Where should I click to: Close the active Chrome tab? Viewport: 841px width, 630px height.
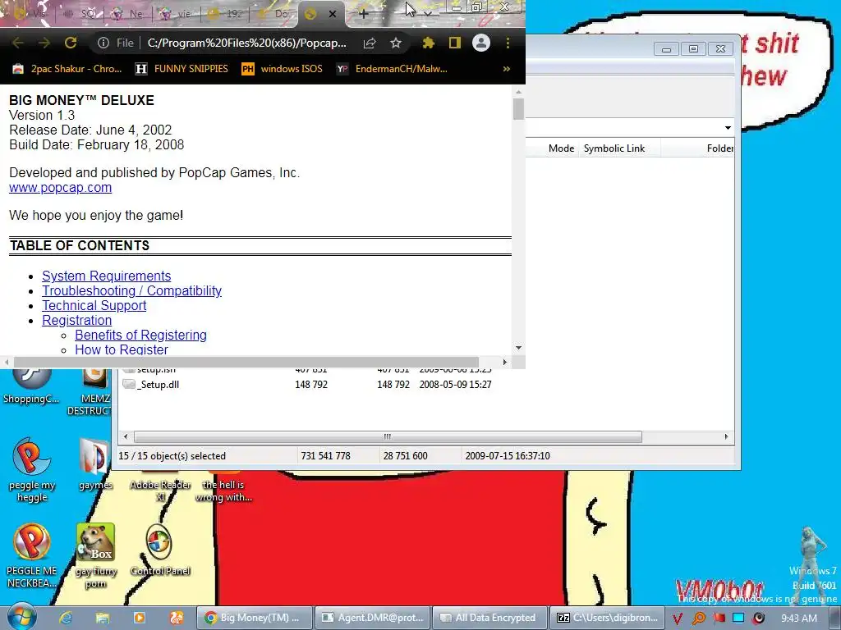[x=333, y=14]
